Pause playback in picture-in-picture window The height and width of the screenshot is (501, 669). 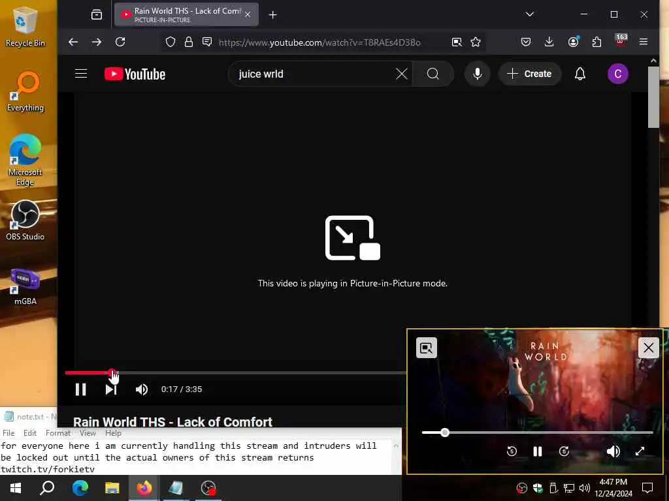(x=538, y=451)
